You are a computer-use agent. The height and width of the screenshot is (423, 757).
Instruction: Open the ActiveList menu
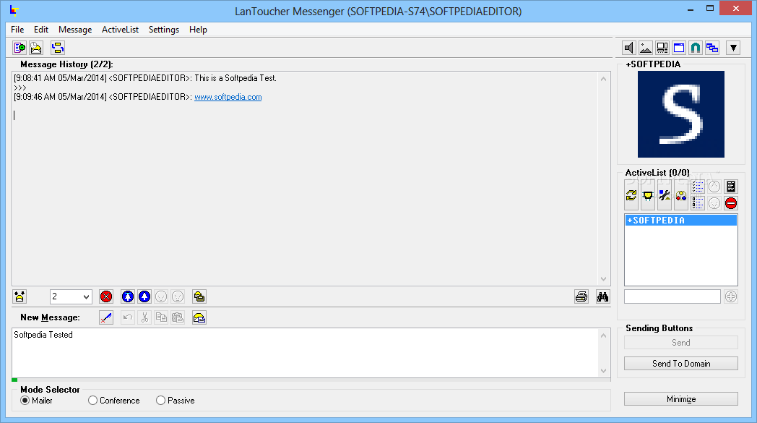pos(120,30)
